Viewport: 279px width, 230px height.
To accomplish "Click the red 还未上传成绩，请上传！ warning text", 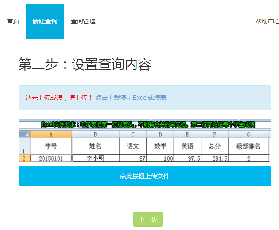I will point(59,98).
